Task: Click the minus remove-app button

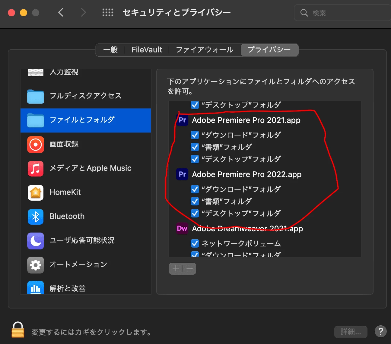Action: point(189,268)
